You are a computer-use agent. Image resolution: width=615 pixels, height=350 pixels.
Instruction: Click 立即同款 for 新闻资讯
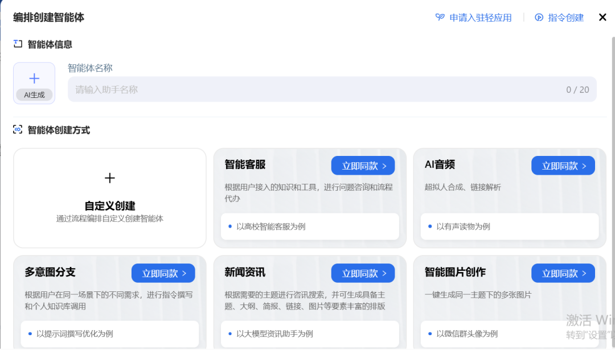(x=363, y=273)
